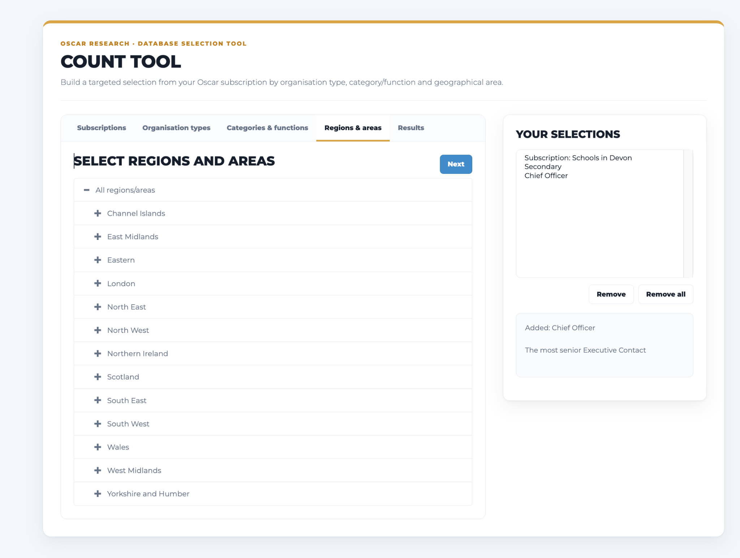Expand Northern Ireland plus icon
The image size is (740, 558).
(98, 353)
